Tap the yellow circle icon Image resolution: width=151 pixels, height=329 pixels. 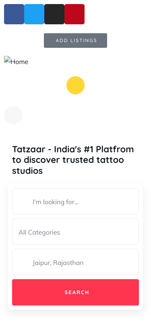pyautogui.click(x=76, y=85)
